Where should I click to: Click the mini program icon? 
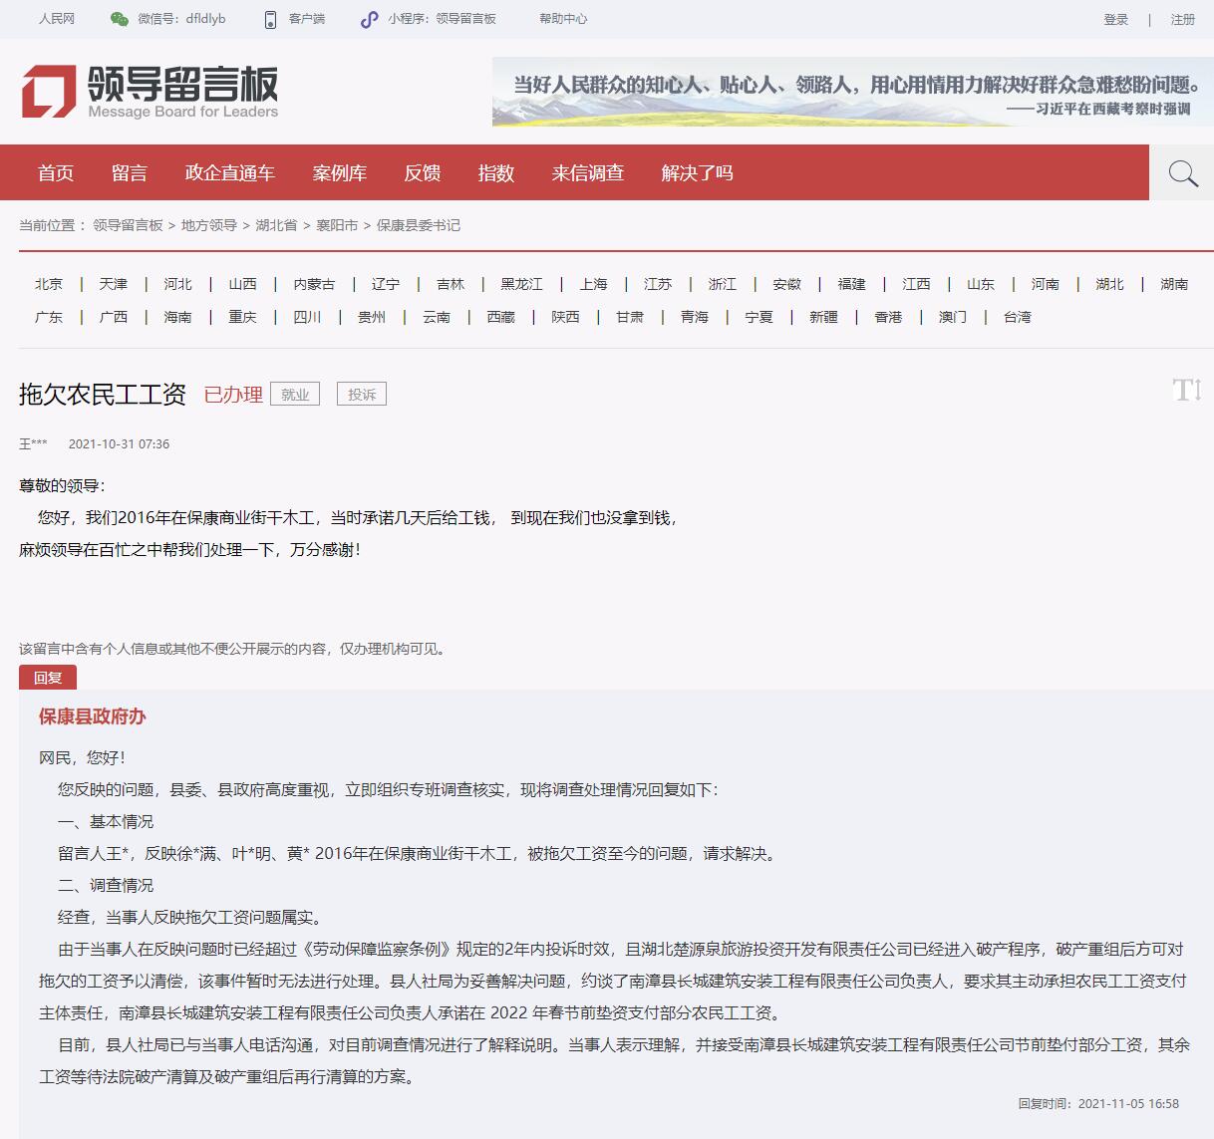click(x=369, y=19)
